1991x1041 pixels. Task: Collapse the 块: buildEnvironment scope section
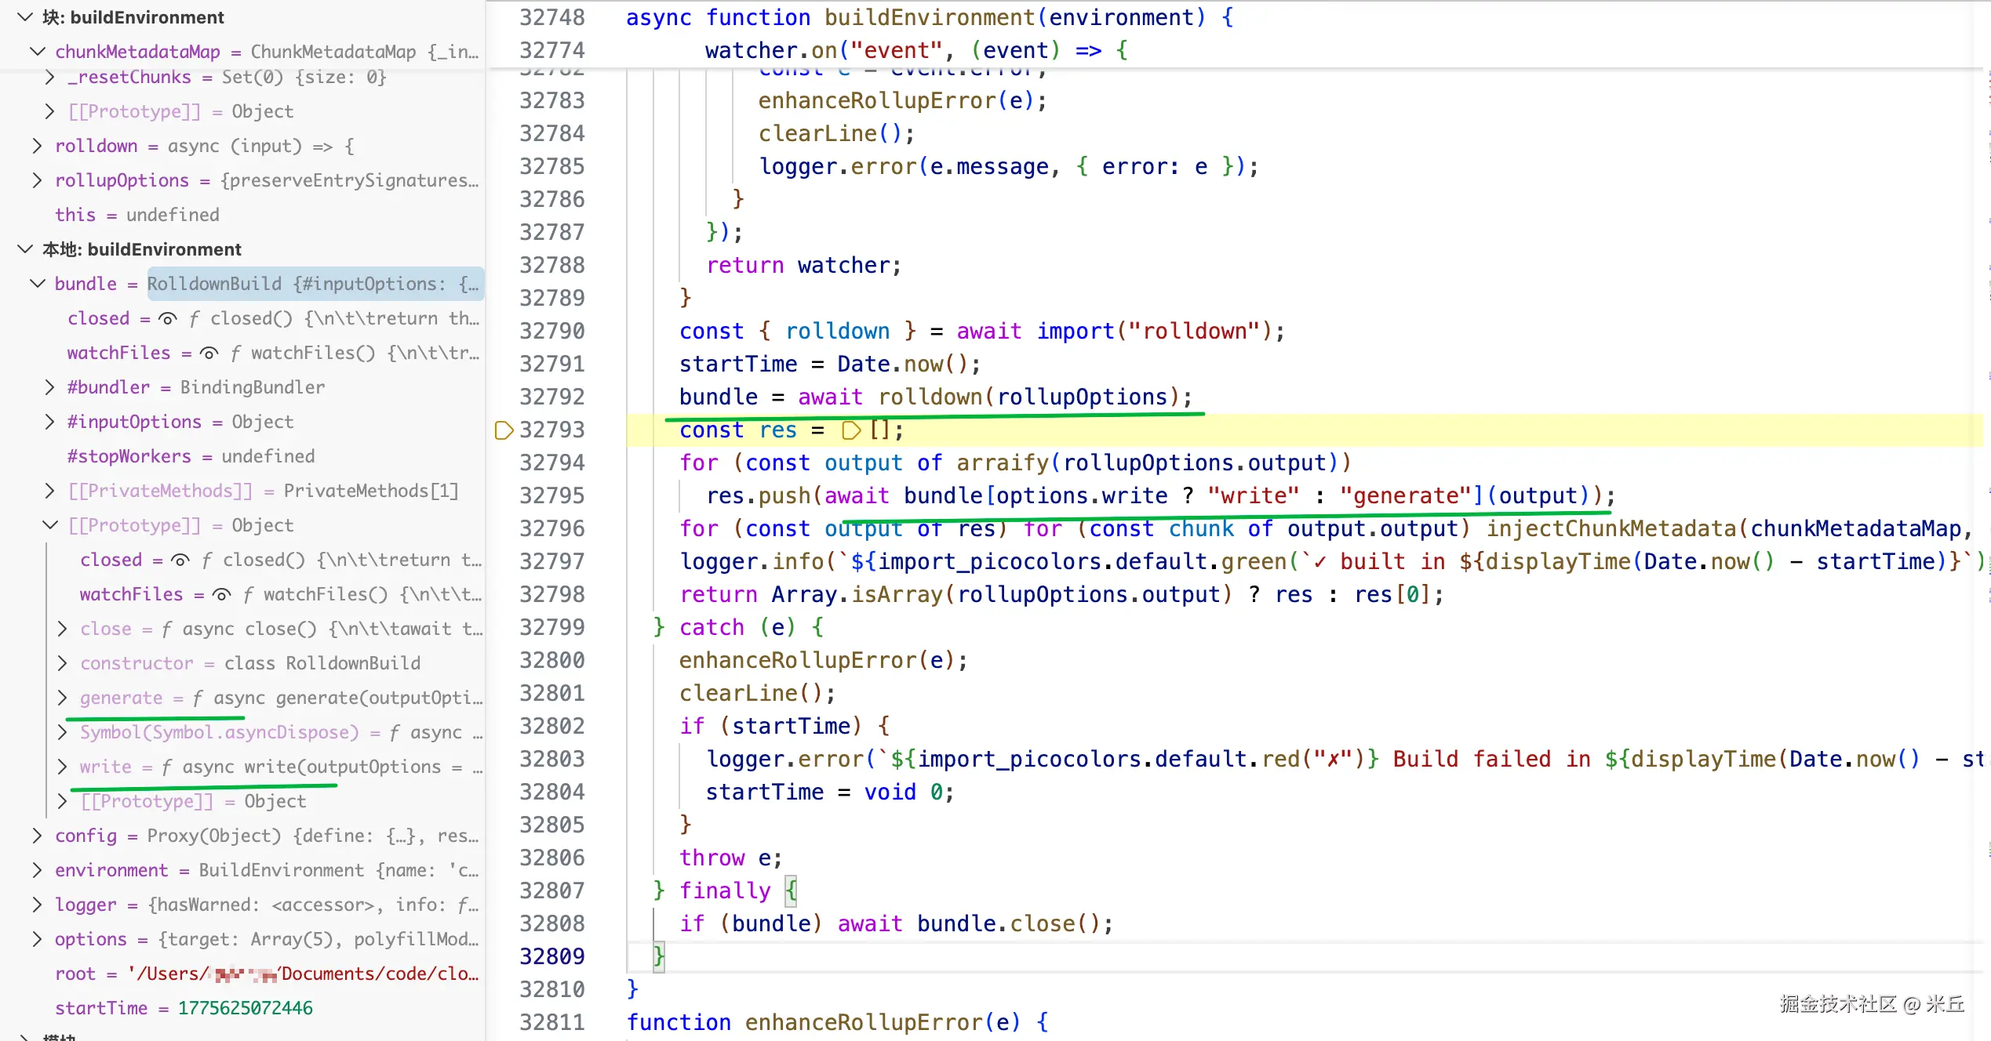[25, 17]
